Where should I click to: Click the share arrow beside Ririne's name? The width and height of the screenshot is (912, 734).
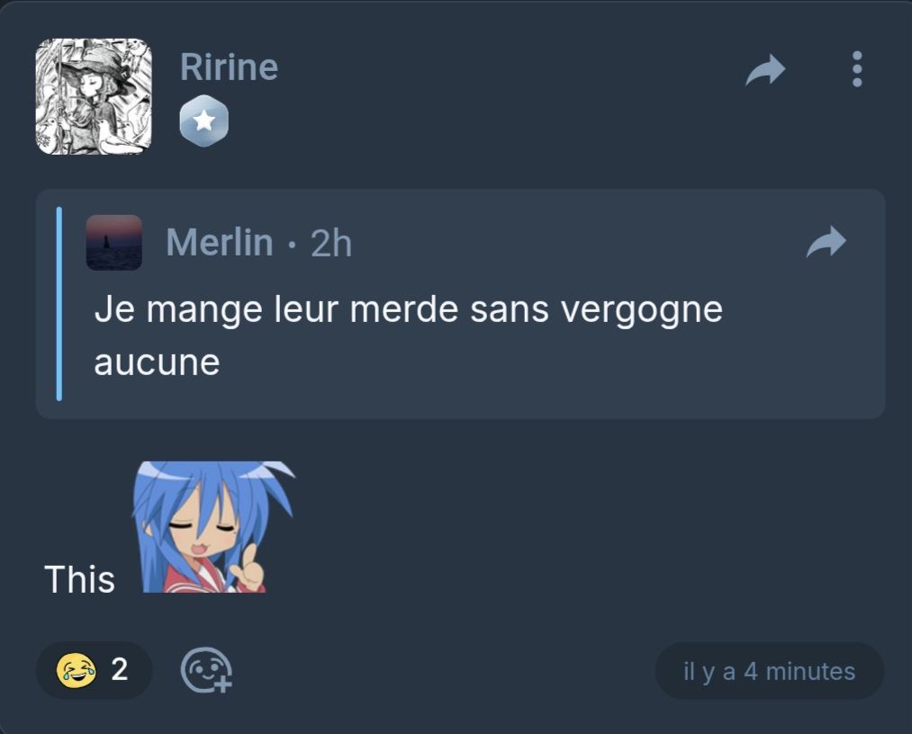point(765,70)
